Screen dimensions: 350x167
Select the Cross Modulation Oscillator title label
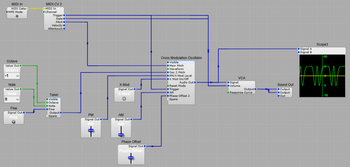pos(181,58)
